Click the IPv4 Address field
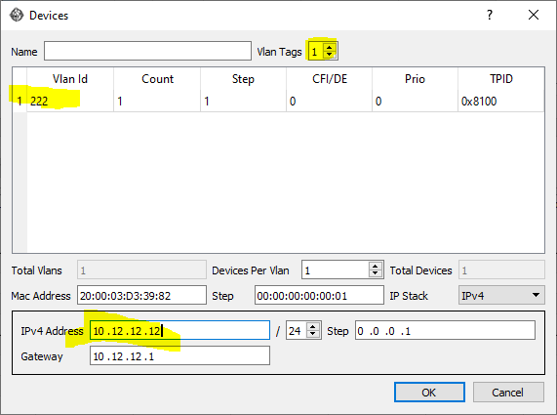This screenshot has width=557, height=415. [x=179, y=330]
